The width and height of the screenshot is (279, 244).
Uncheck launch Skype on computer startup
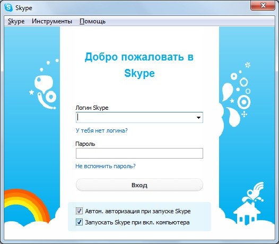(x=79, y=222)
